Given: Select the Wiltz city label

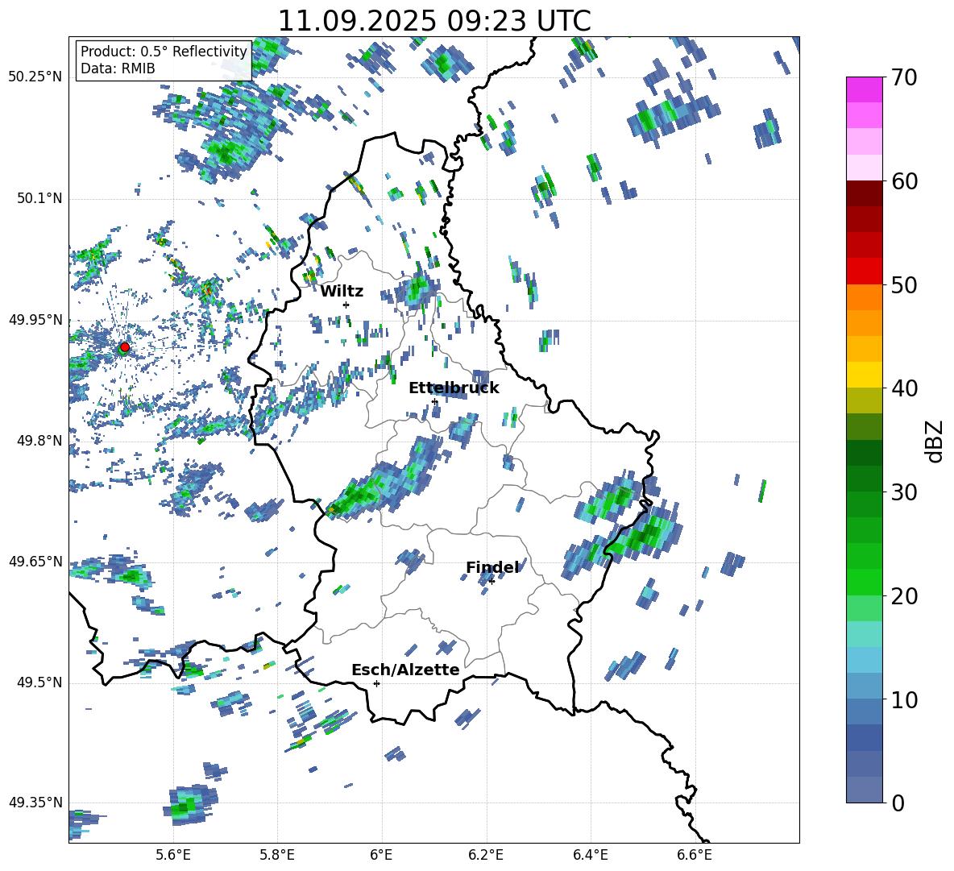Looking at the screenshot, I should 342,292.
